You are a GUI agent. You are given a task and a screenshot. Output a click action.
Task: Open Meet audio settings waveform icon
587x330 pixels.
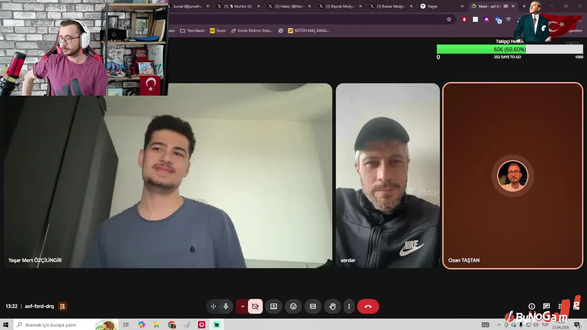(x=213, y=306)
